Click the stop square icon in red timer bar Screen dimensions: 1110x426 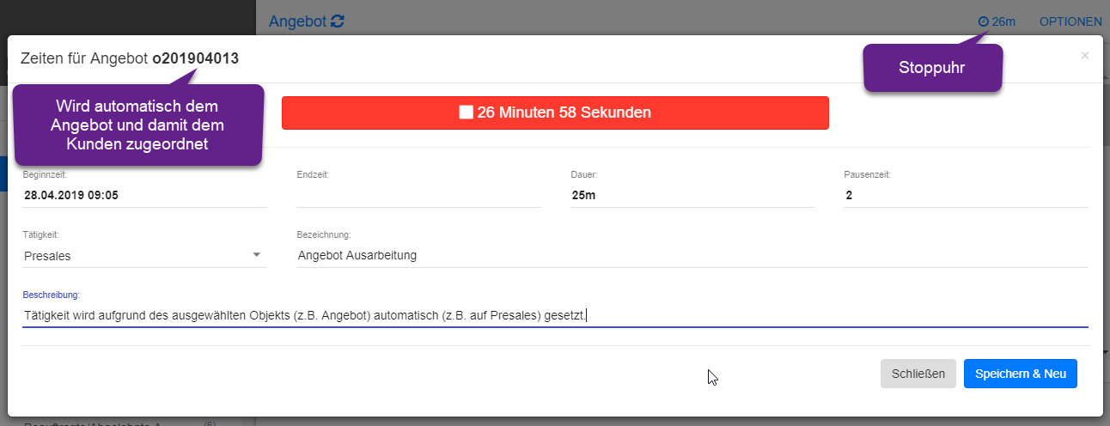[467, 113]
